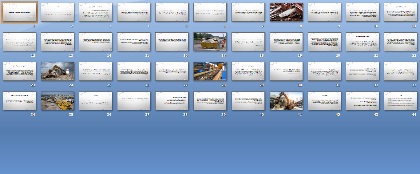420x174 pixels.
Task: Click the last slide thumbnail, number 44
Action: [401, 101]
